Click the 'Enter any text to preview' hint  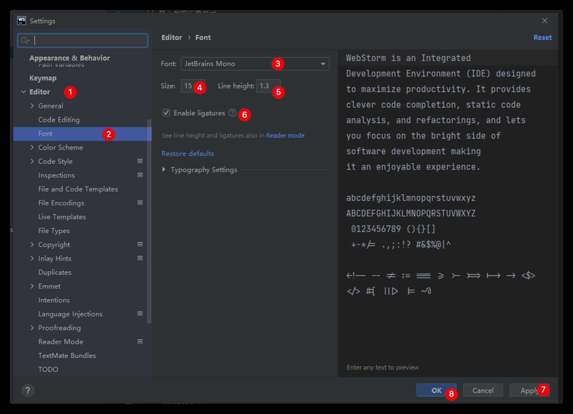point(382,367)
